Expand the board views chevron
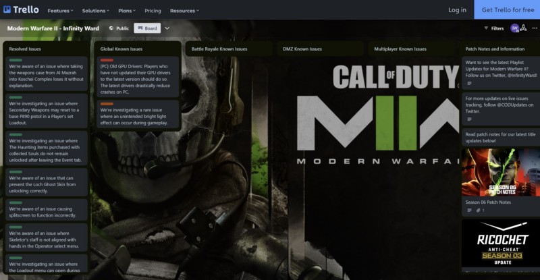Screen dimensions: 540x280 (167, 28)
